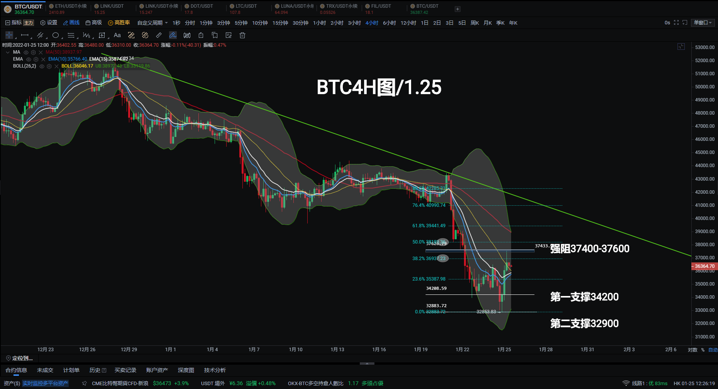The height and width of the screenshot is (389, 718).
Task: Open the 技术分析 technical analysis tab
Action: coord(215,370)
